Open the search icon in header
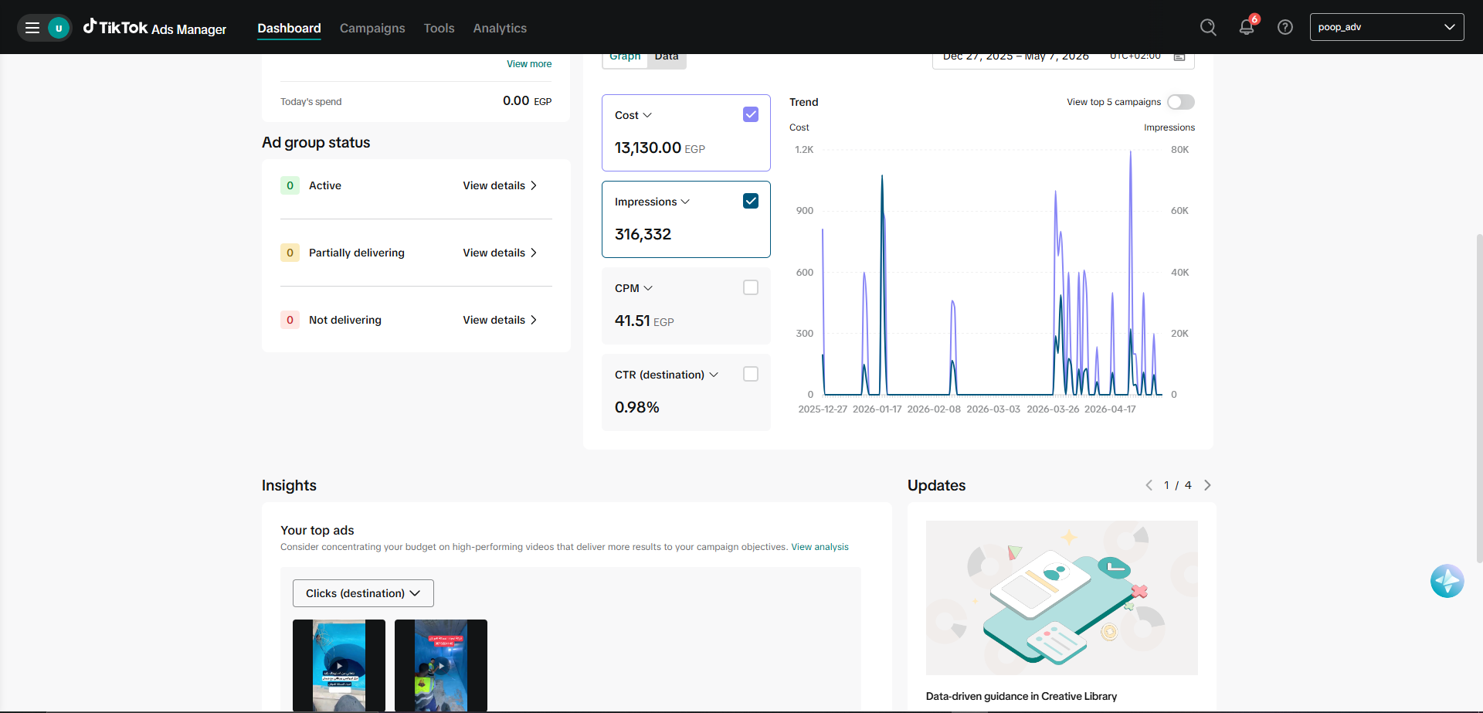Viewport: 1483px width, 713px height. (1208, 28)
